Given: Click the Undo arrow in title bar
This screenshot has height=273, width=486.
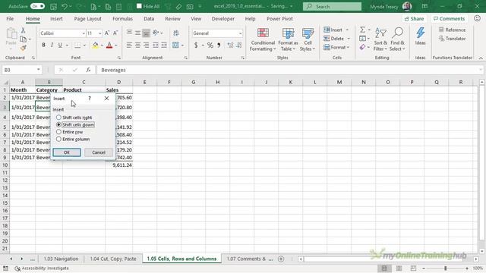Looking at the screenshot, I should click(x=65, y=6).
